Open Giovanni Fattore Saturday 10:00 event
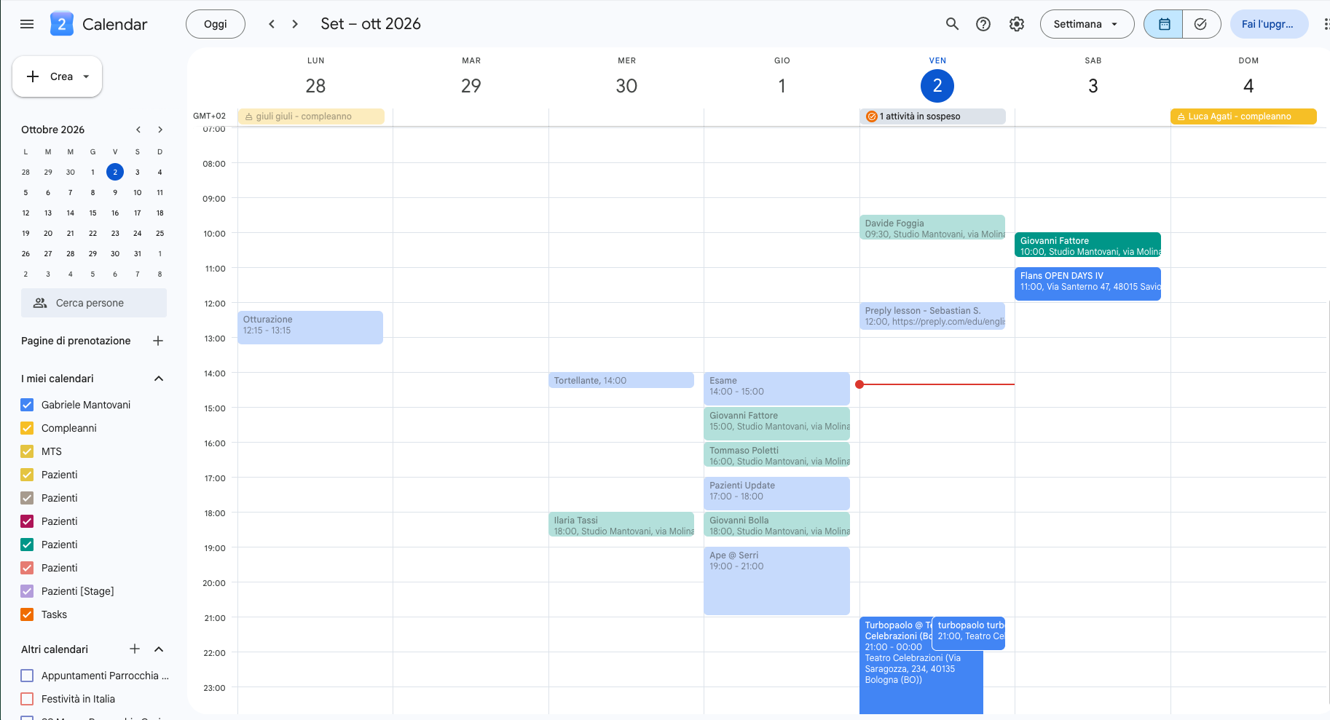This screenshot has width=1330, height=720. pyautogui.click(x=1087, y=245)
